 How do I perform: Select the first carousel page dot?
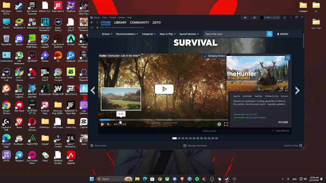(174, 138)
